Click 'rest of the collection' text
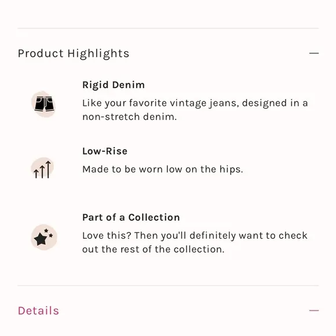This screenshot has width=336, height=336. [x=172, y=249]
